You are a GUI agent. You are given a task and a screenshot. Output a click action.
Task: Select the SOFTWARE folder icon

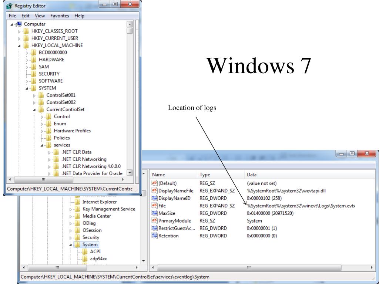tap(34, 81)
